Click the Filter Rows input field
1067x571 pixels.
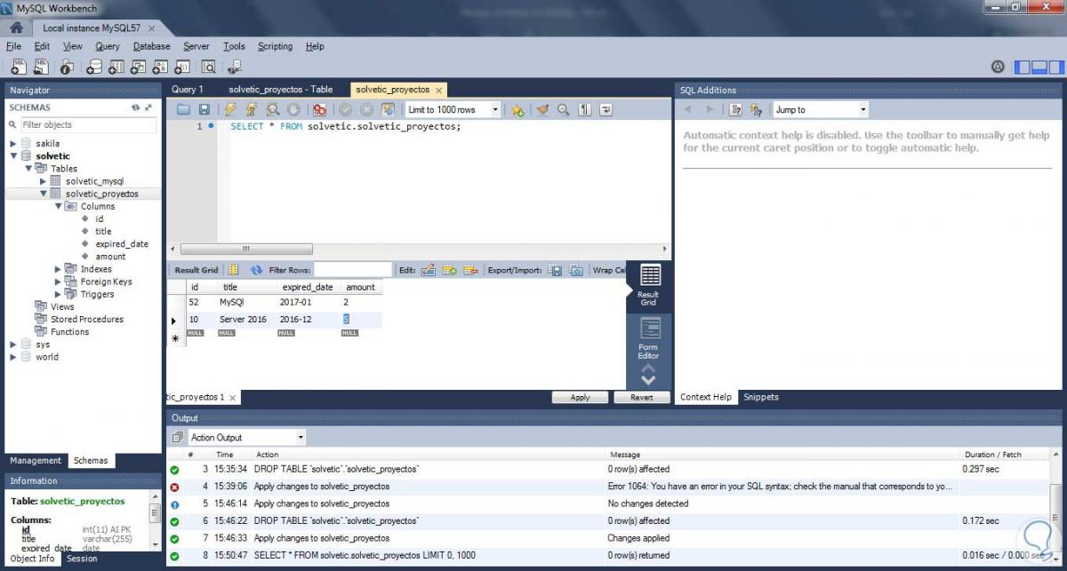pyautogui.click(x=352, y=270)
